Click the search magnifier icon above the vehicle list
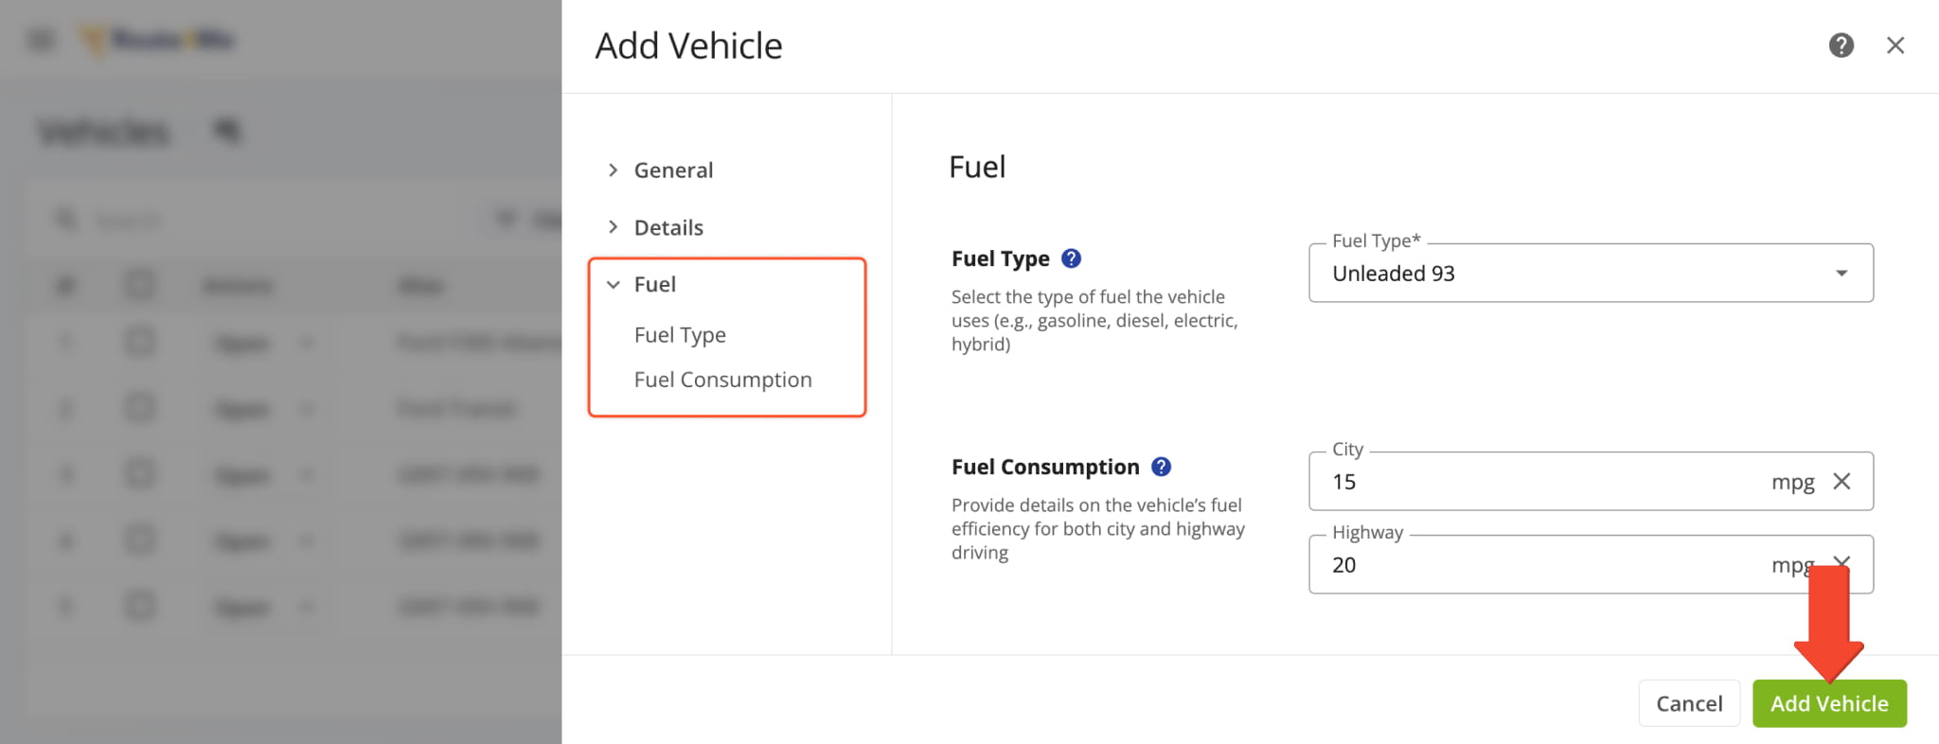 point(66,219)
